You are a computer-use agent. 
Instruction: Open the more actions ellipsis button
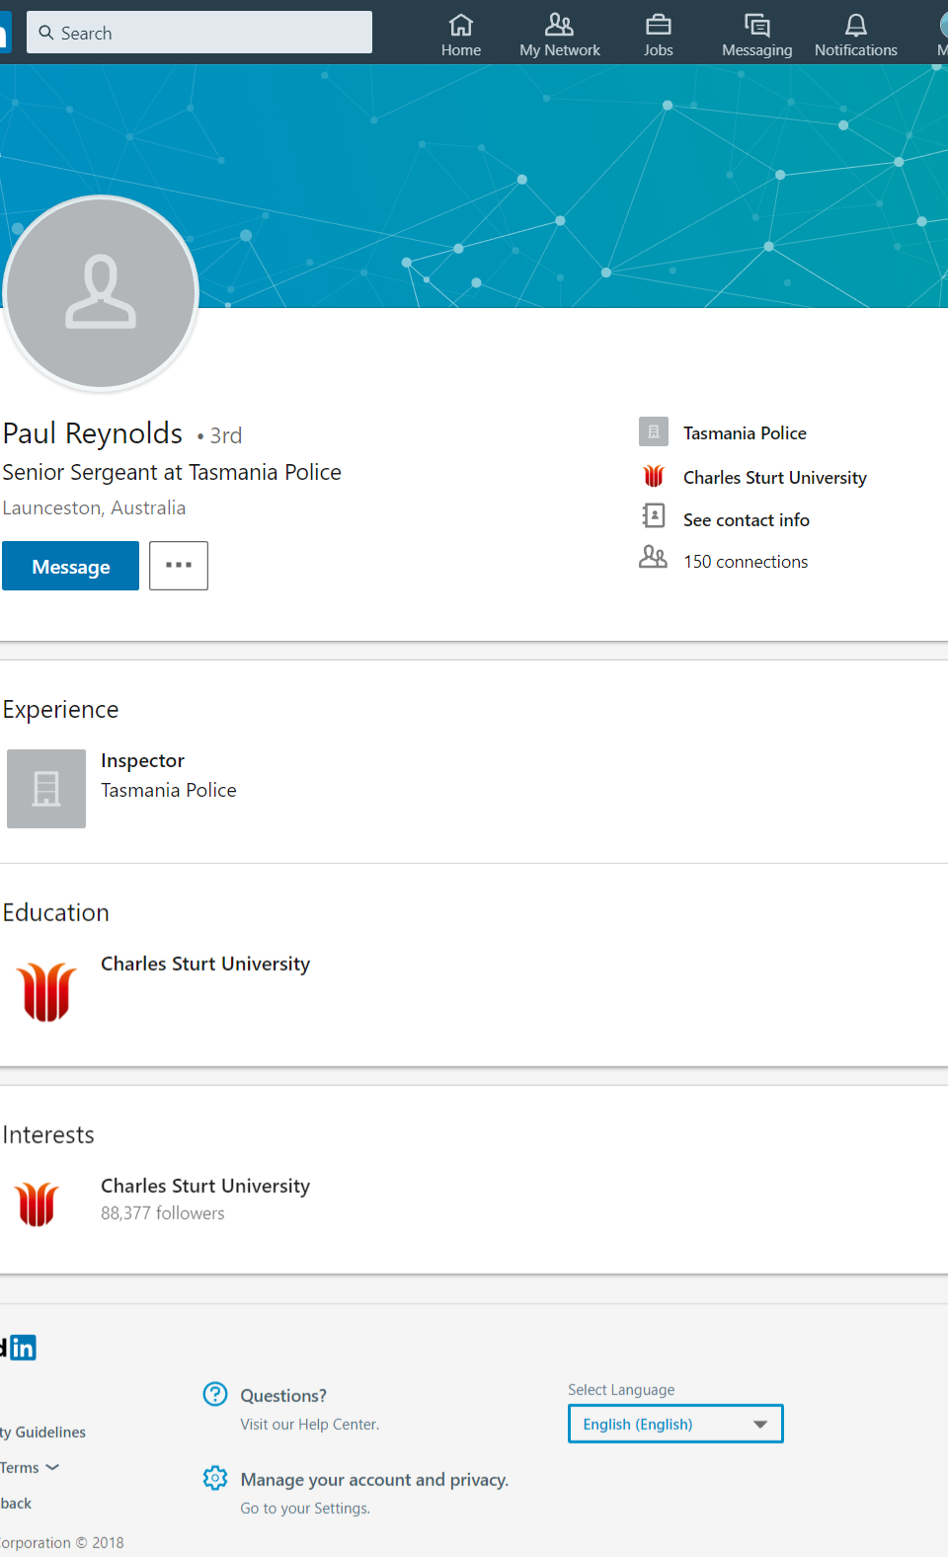point(179,566)
